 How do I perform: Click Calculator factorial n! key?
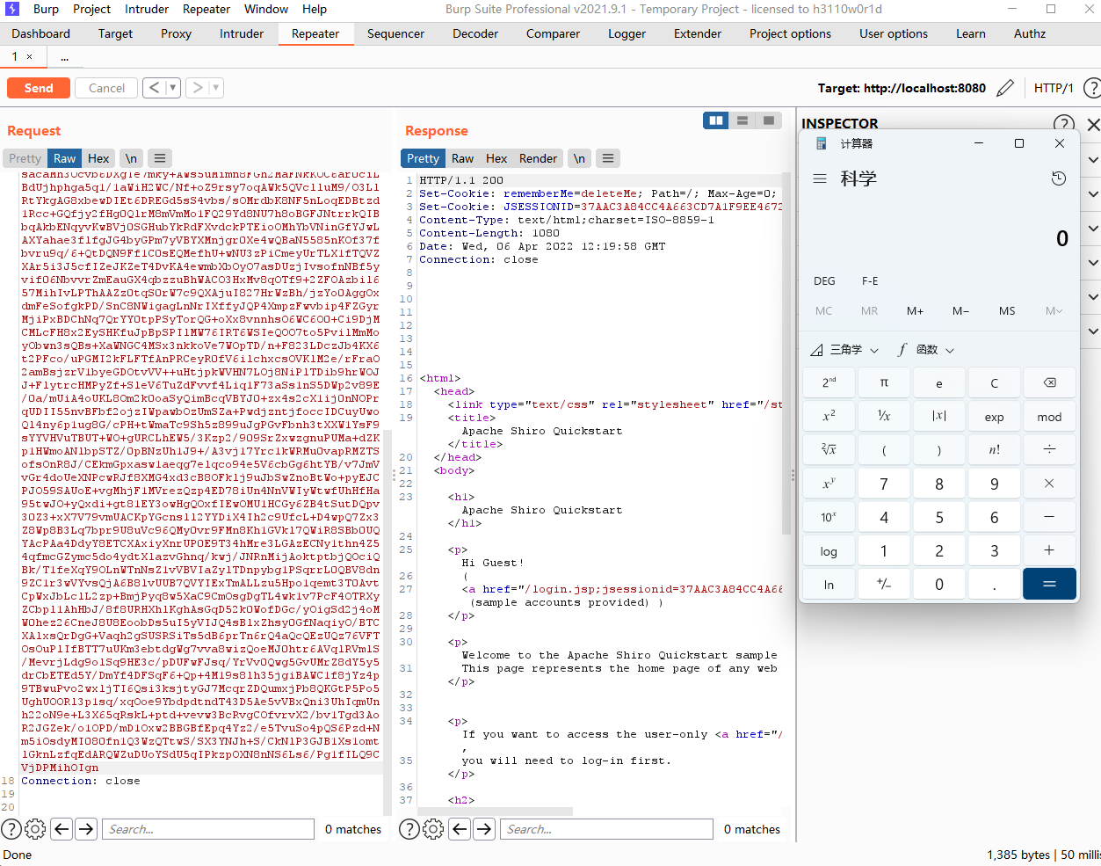pos(994,449)
